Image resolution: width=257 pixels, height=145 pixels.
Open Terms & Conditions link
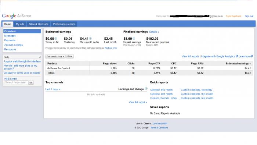point(159,128)
